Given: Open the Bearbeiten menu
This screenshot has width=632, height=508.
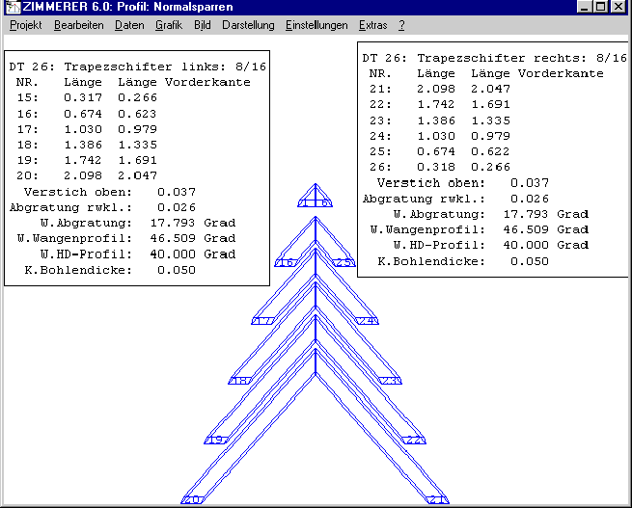Looking at the screenshot, I should point(78,25).
